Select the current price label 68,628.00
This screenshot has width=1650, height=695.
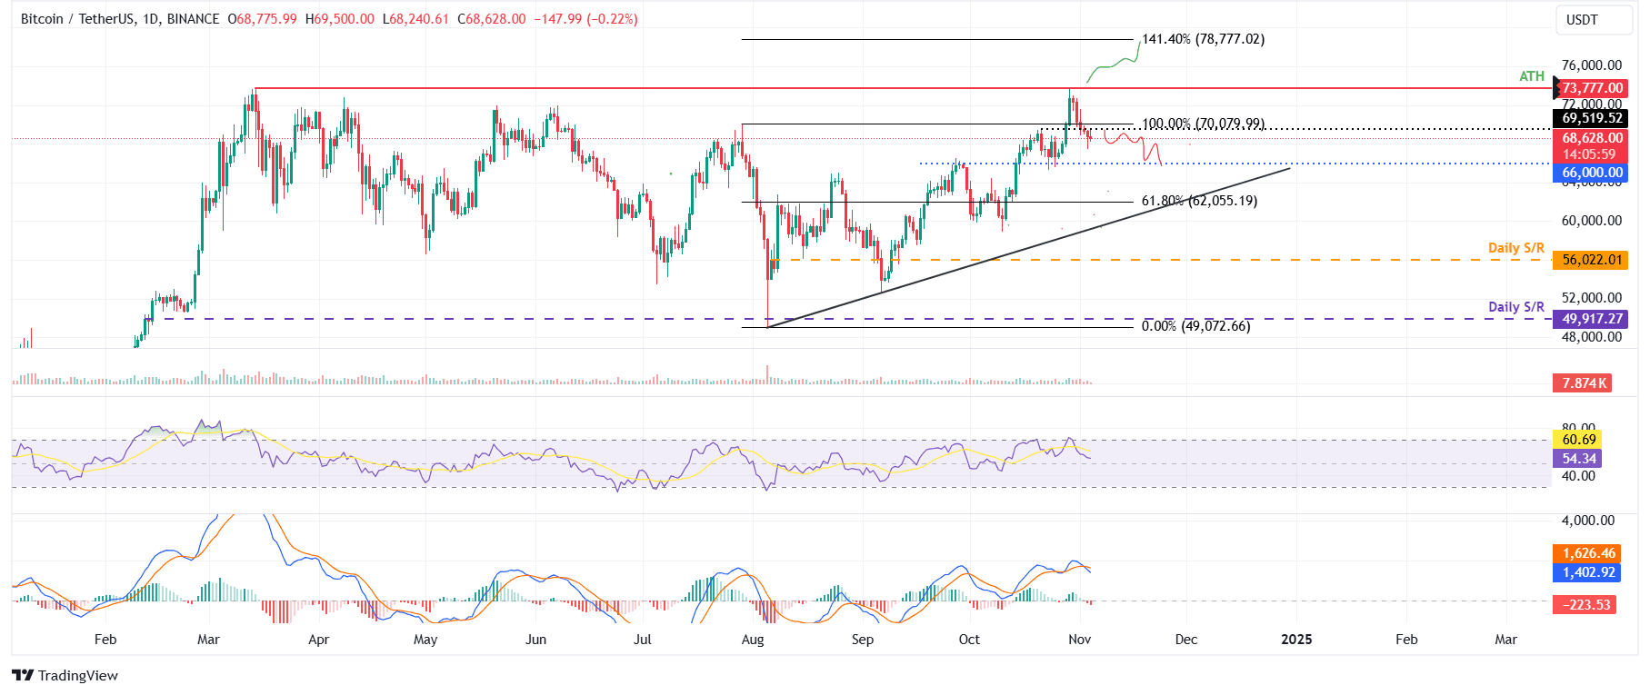[x=1591, y=138]
